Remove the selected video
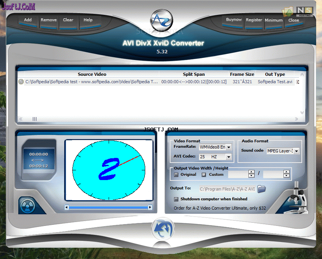 click(49, 20)
